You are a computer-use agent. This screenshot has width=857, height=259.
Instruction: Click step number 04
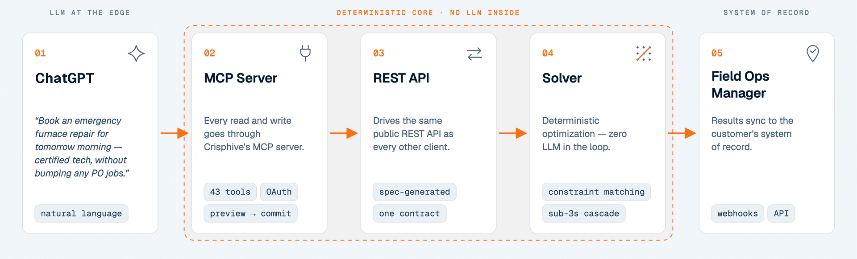pos(548,53)
